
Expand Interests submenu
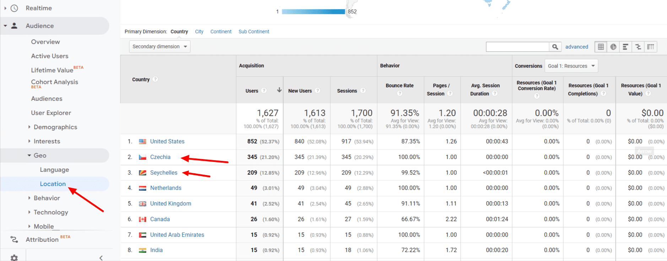[29, 141]
